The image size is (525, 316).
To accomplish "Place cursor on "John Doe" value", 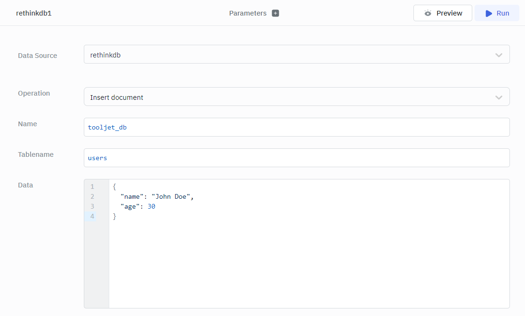I will (170, 196).
